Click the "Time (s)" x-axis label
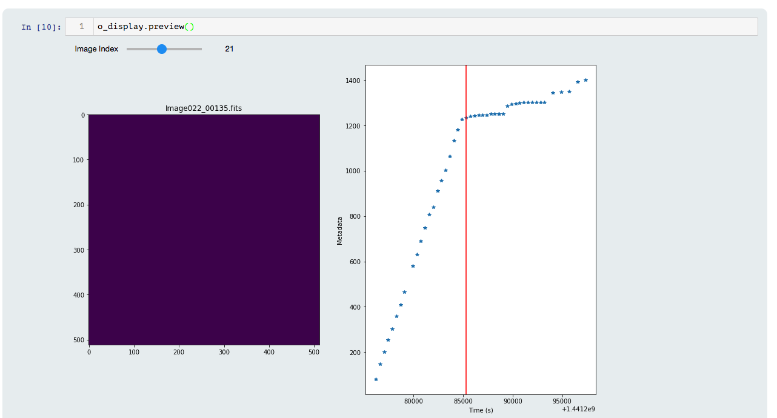The height and width of the screenshot is (418, 777). point(481,410)
